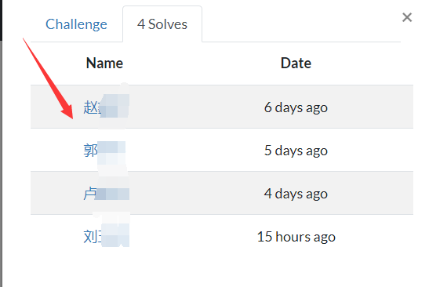The height and width of the screenshot is (287, 429).
Task: Open the solver link starting with 赵
Action: [106, 107]
